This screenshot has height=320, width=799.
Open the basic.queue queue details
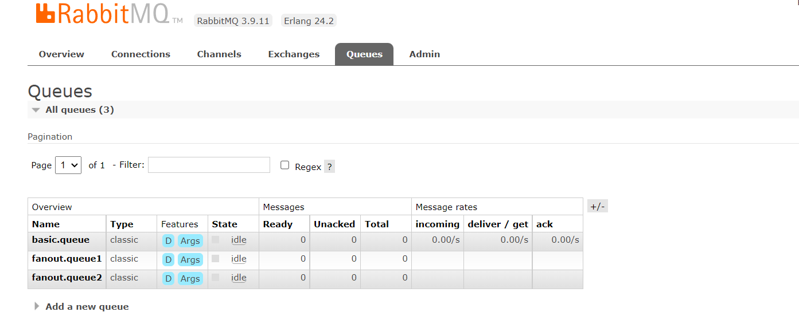(61, 240)
